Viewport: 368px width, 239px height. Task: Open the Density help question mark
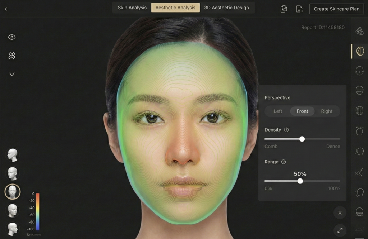[x=286, y=130]
